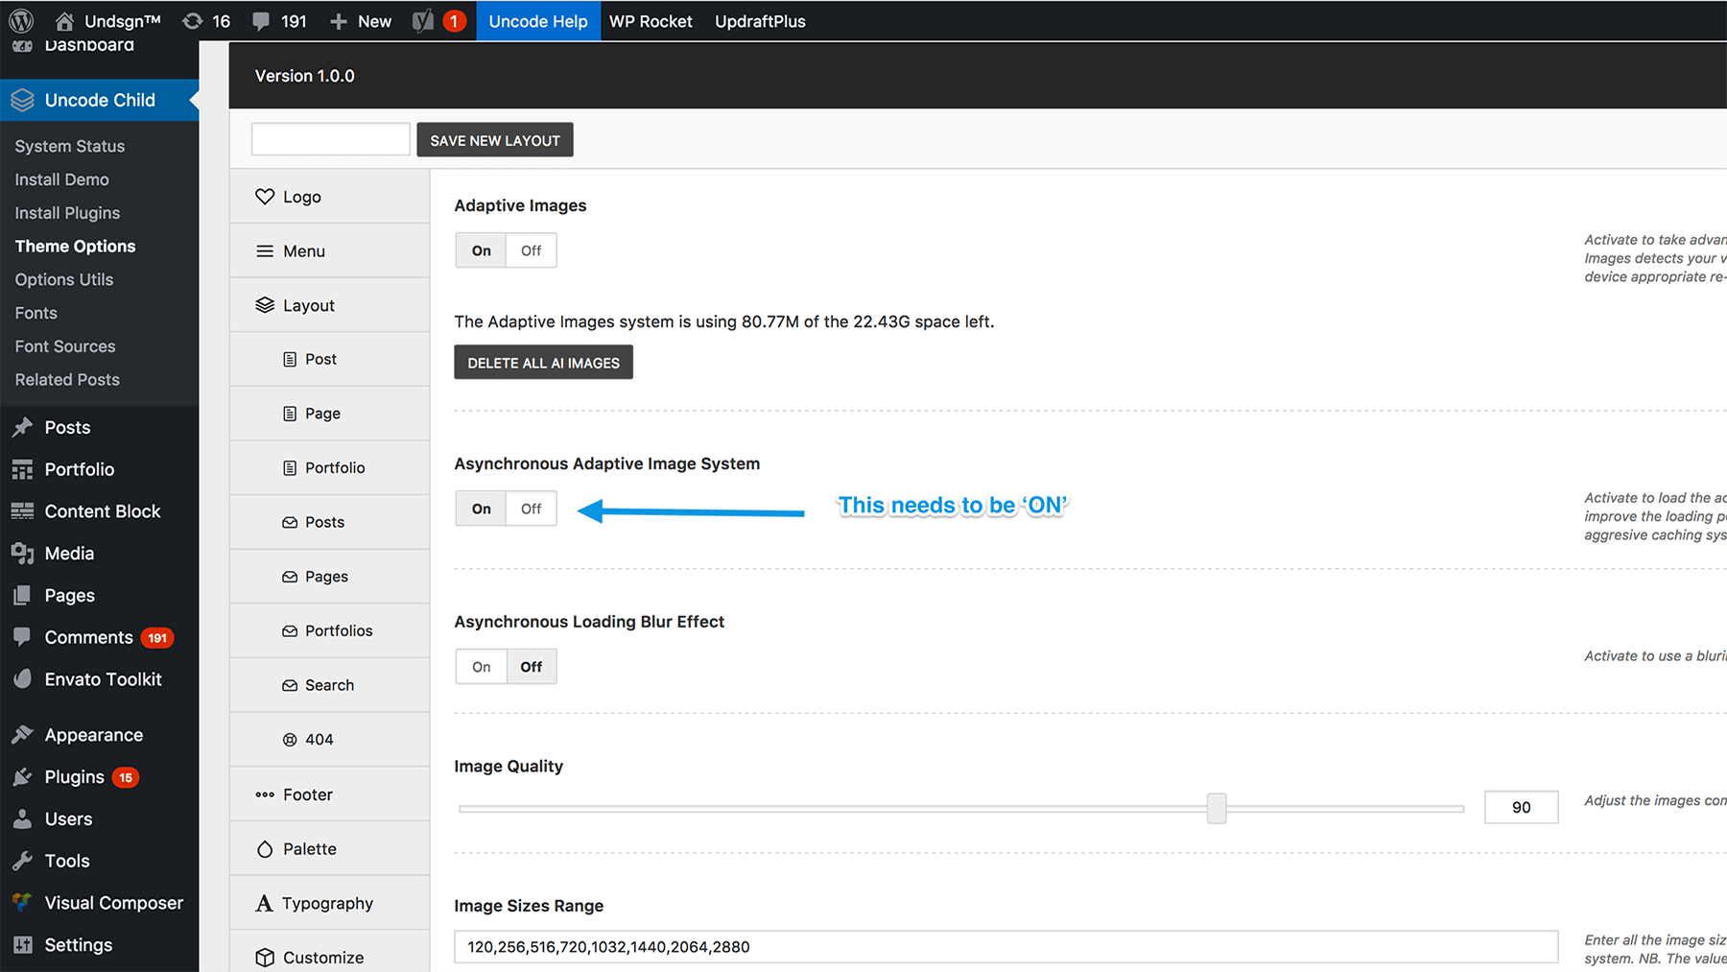Open the Yoast SEO notification icon

(x=424, y=21)
